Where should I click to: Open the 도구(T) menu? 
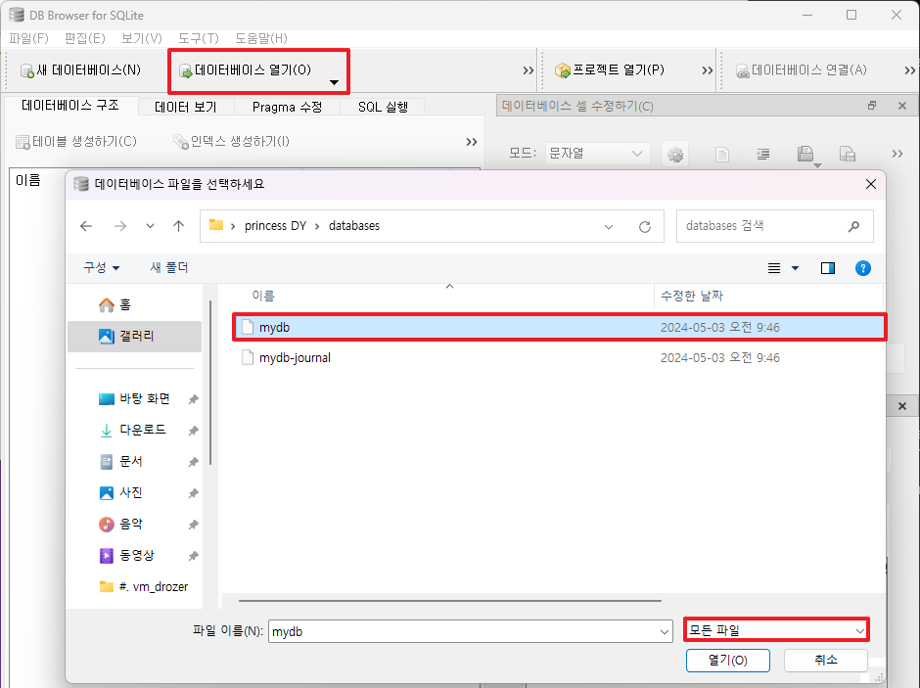click(x=199, y=39)
